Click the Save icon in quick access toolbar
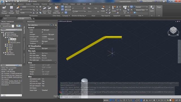This screenshot has height=102, width=181. (x=12, y=1)
